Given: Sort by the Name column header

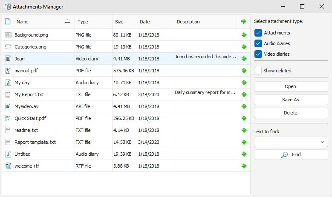Looking at the screenshot, I should [x=44, y=22].
